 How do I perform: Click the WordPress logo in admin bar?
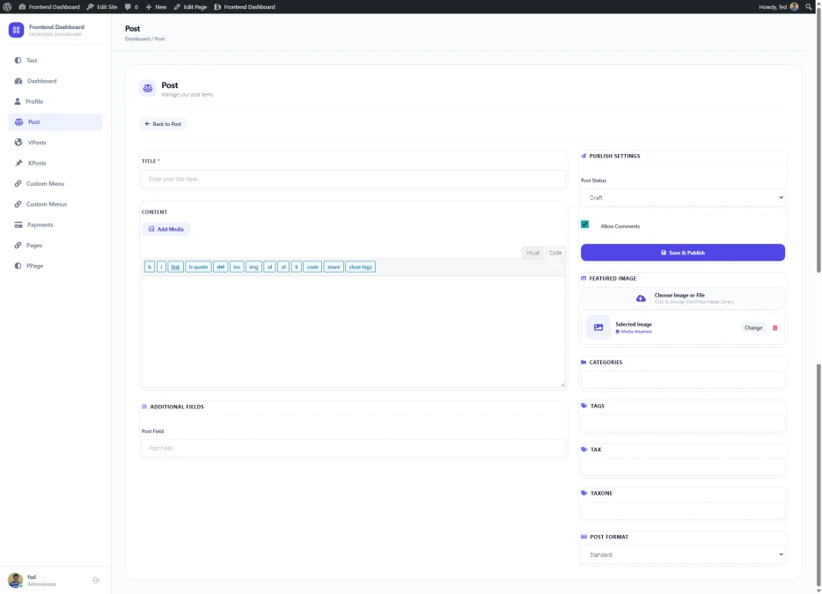(7, 7)
